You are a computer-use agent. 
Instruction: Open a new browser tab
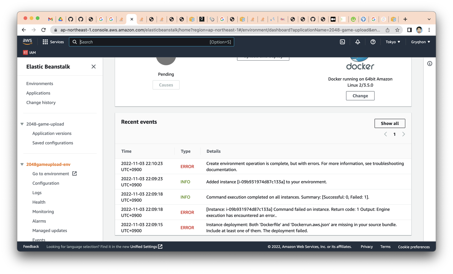pos(405,19)
